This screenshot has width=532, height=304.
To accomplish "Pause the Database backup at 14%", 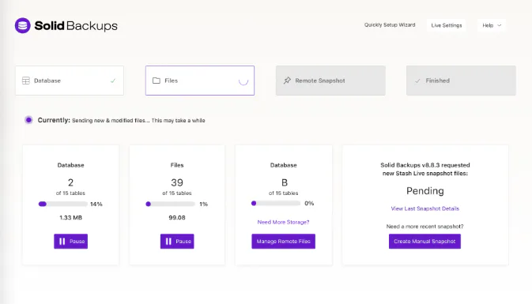I will coord(70,242).
